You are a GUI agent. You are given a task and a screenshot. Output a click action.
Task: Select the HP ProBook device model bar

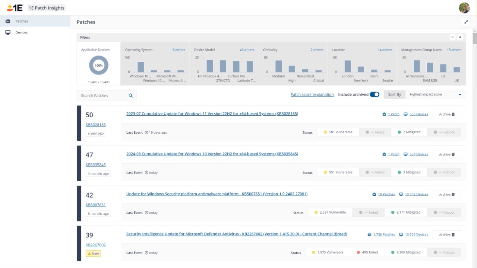click(210, 66)
